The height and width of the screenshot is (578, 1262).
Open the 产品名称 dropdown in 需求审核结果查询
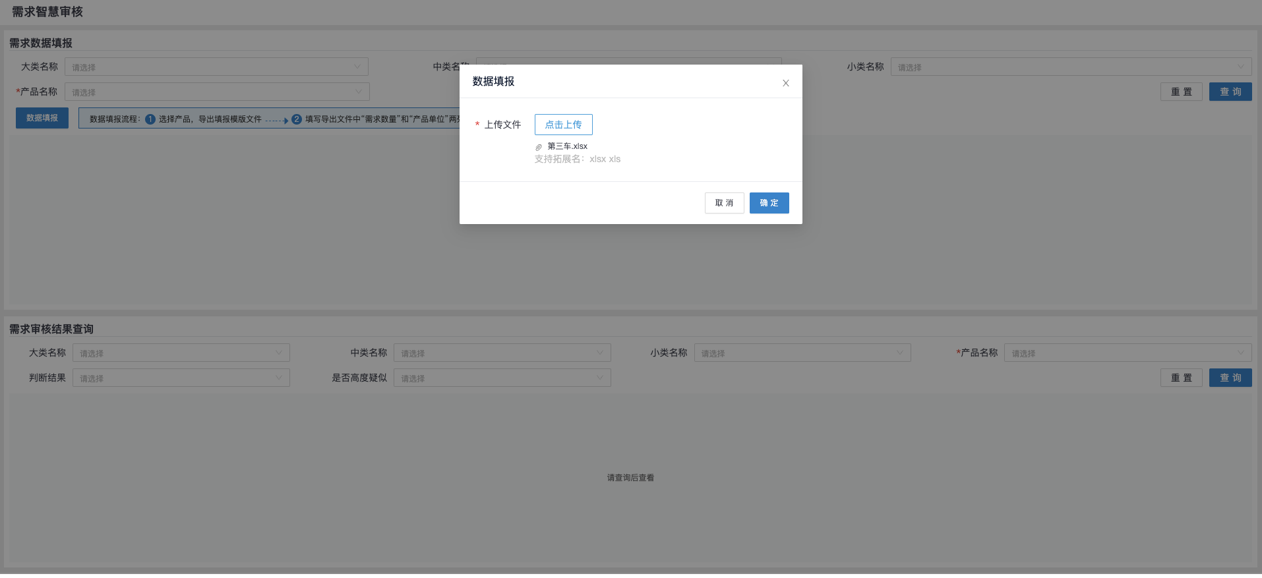click(1128, 353)
